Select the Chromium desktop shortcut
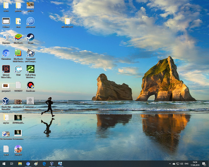209x167 pixels. tap(6, 54)
